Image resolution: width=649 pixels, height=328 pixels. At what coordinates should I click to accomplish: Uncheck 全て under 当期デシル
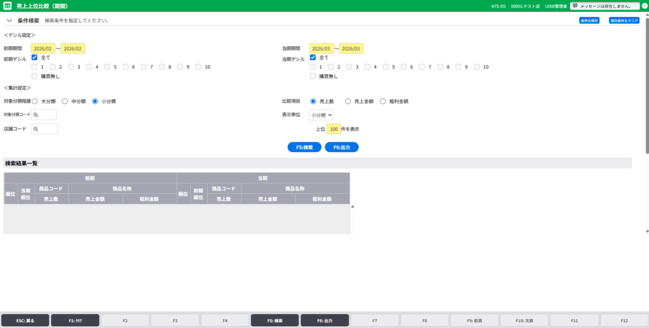point(313,58)
